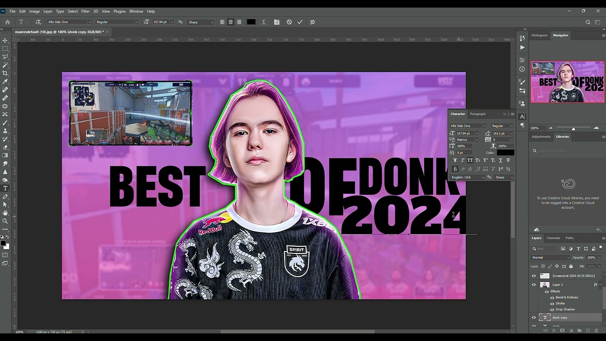The height and width of the screenshot is (341, 606).
Task: Open English: USA language dropdown
Action: click(468, 177)
